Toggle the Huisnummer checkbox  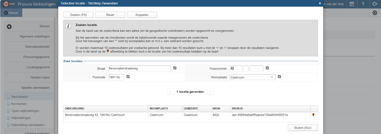(x=267, y=68)
